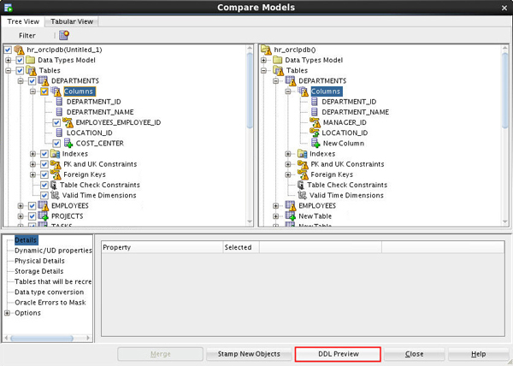Image resolution: width=513 pixels, height=366 pixels.
Task: Click the disabled Merge button
Action: point(161,354)
